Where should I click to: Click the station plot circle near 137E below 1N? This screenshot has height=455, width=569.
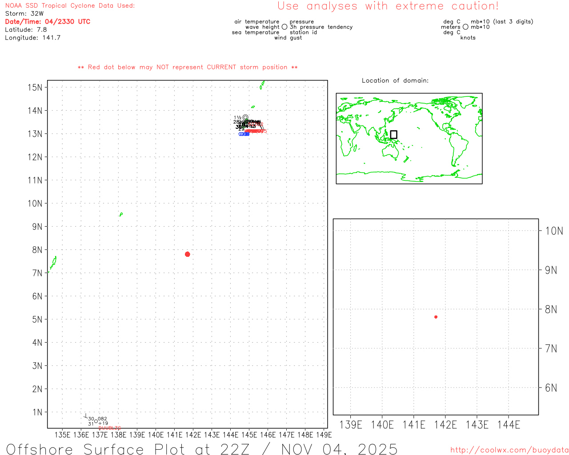[96, 421]
